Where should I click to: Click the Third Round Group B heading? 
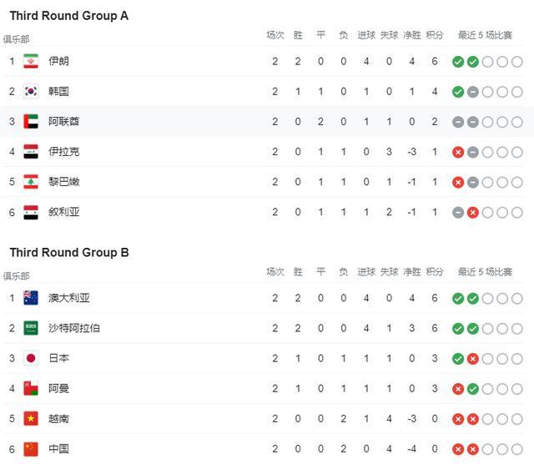click(69, 252)
